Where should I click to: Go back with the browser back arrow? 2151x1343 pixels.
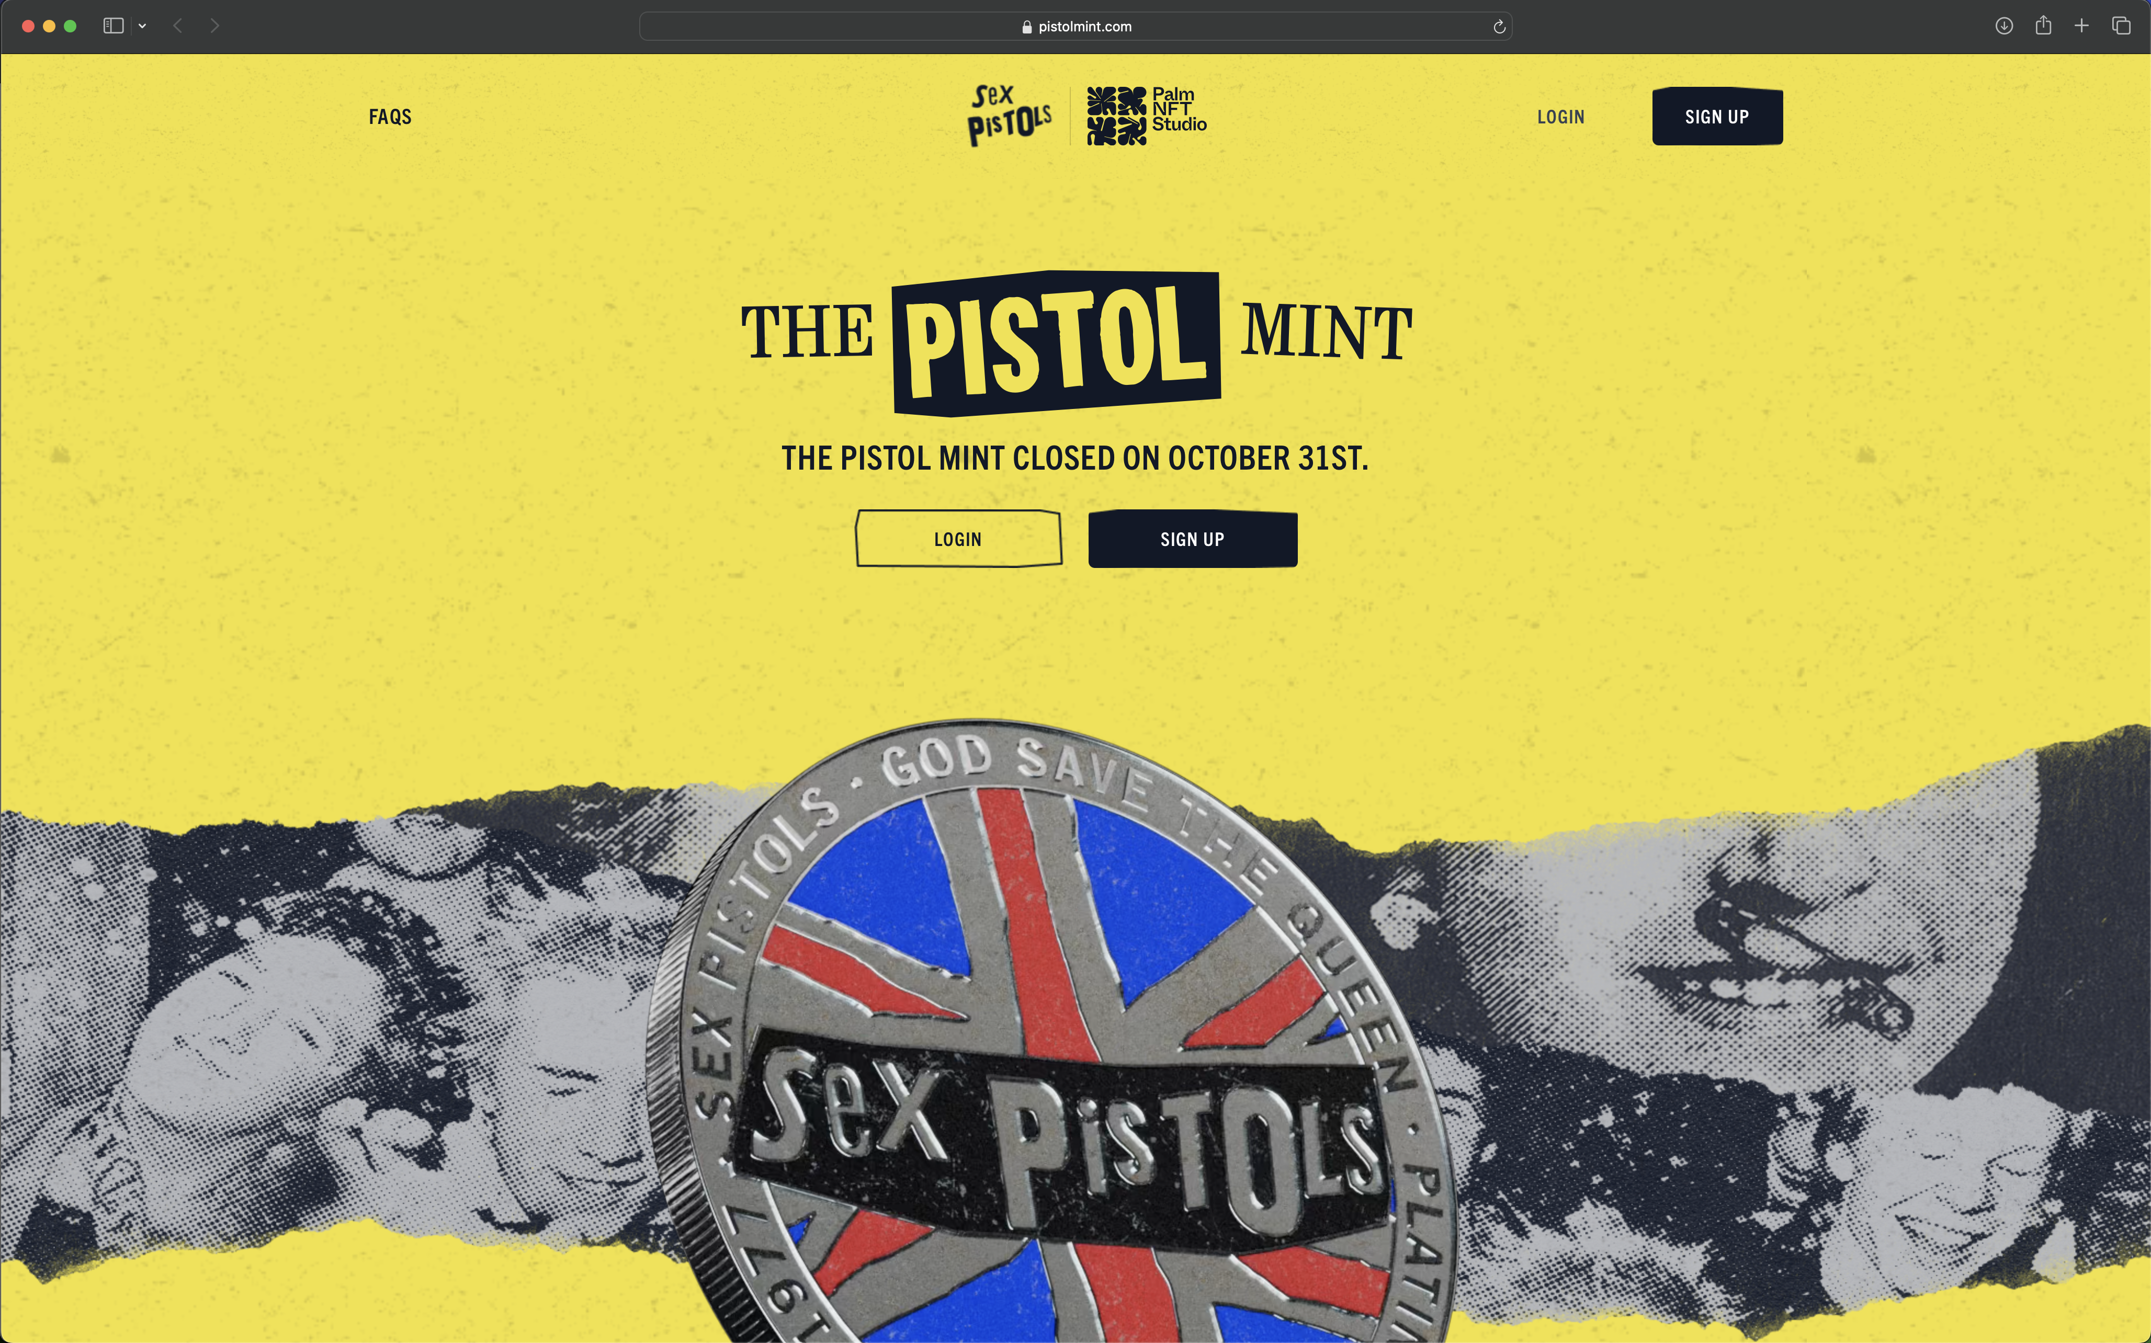tap(178, 26)
